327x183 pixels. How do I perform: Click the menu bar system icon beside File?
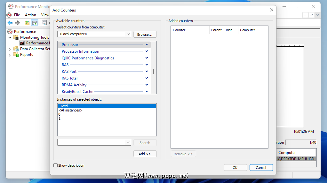pyautogui.click(x=9, y=15)
